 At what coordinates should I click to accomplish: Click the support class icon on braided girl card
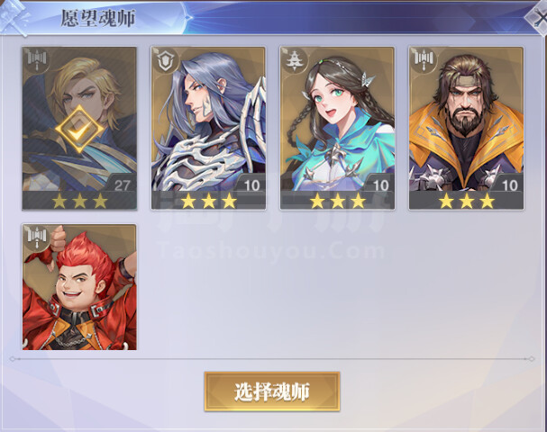pos(295,59)
